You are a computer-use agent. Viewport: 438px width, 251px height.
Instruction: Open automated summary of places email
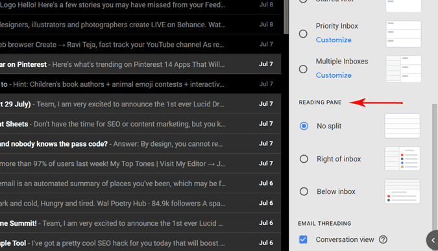pos(141,183)
